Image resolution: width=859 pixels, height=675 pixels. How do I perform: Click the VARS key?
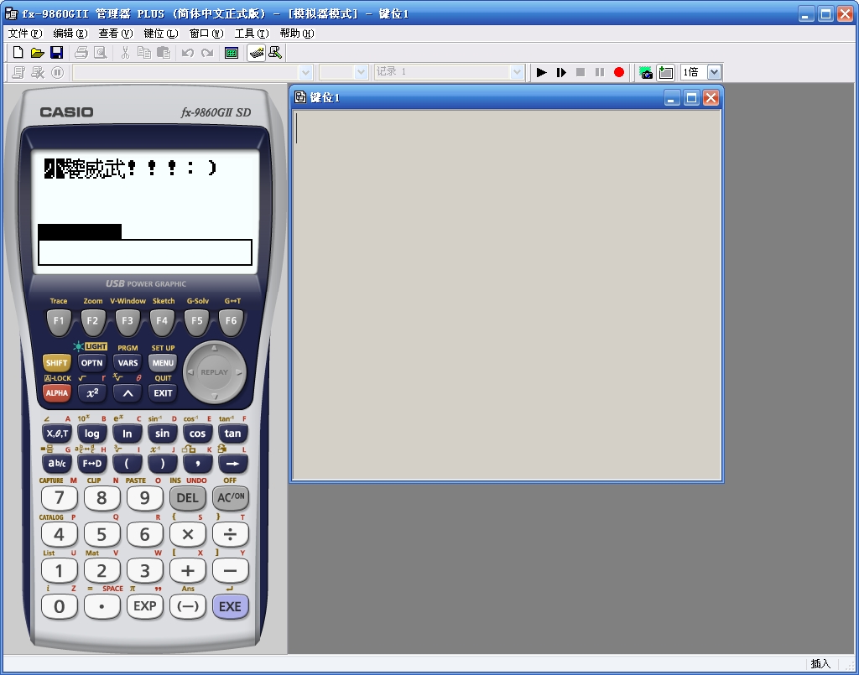128,363
